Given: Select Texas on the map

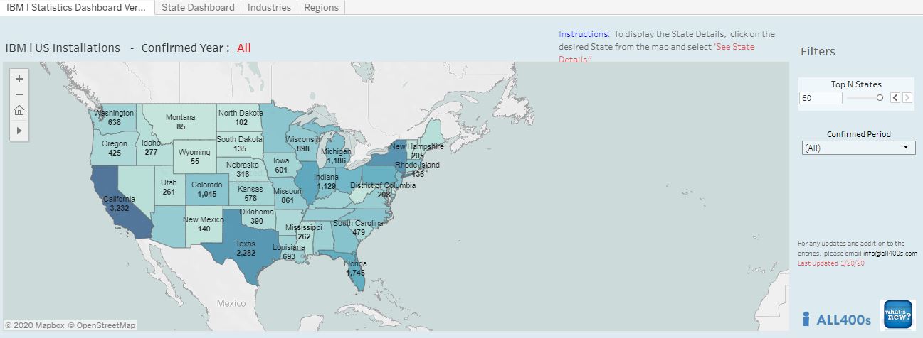Looking at the screenshot, I should 245,249.
